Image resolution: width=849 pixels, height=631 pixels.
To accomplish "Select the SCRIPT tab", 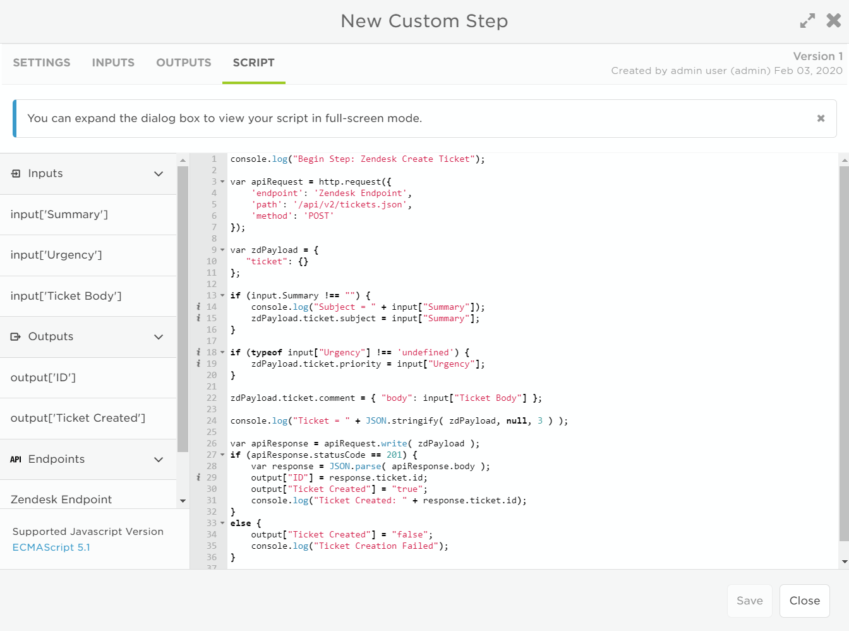I will click(253, 63).
